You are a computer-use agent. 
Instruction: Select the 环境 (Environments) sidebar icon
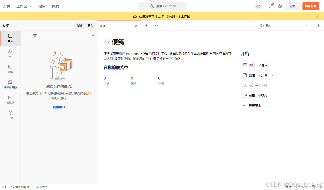click(10, 69)
